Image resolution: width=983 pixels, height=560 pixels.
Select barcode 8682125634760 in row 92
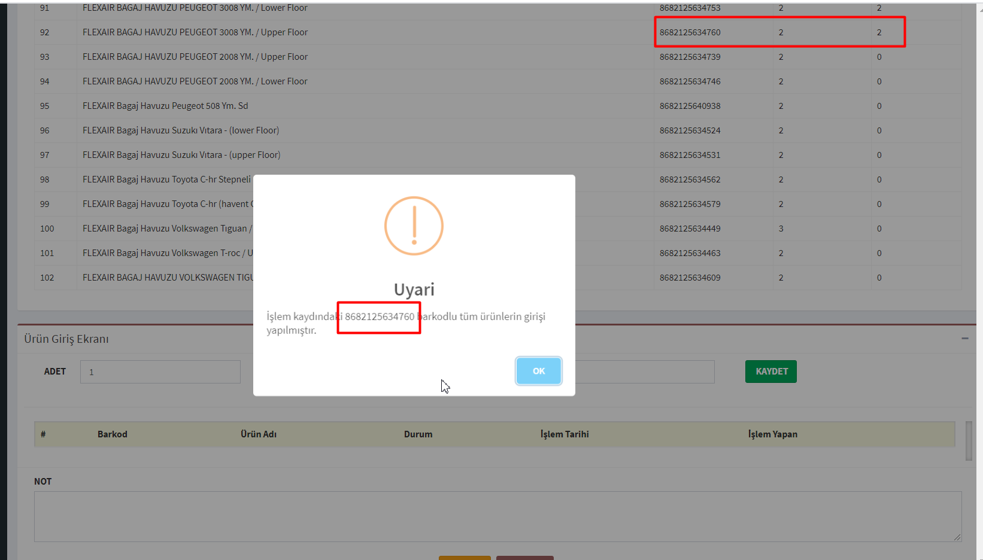coord(690,32)
